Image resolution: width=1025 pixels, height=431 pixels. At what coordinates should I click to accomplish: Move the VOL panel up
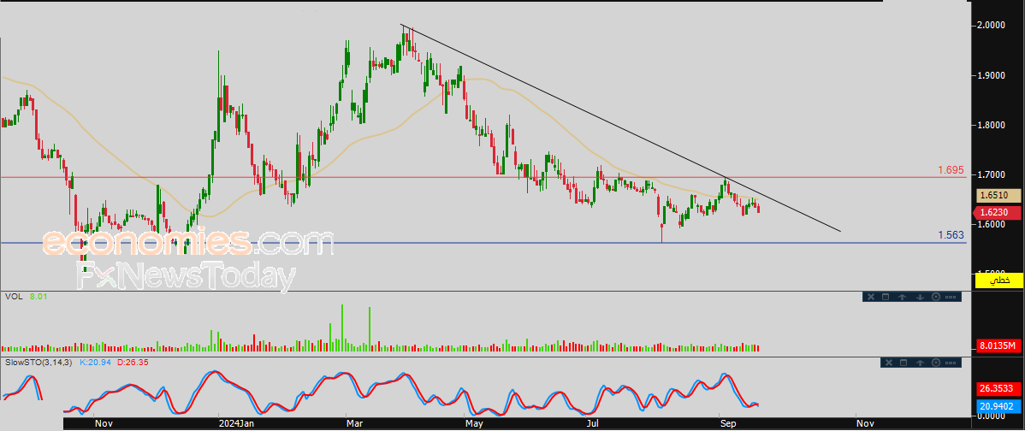[902, 297]
